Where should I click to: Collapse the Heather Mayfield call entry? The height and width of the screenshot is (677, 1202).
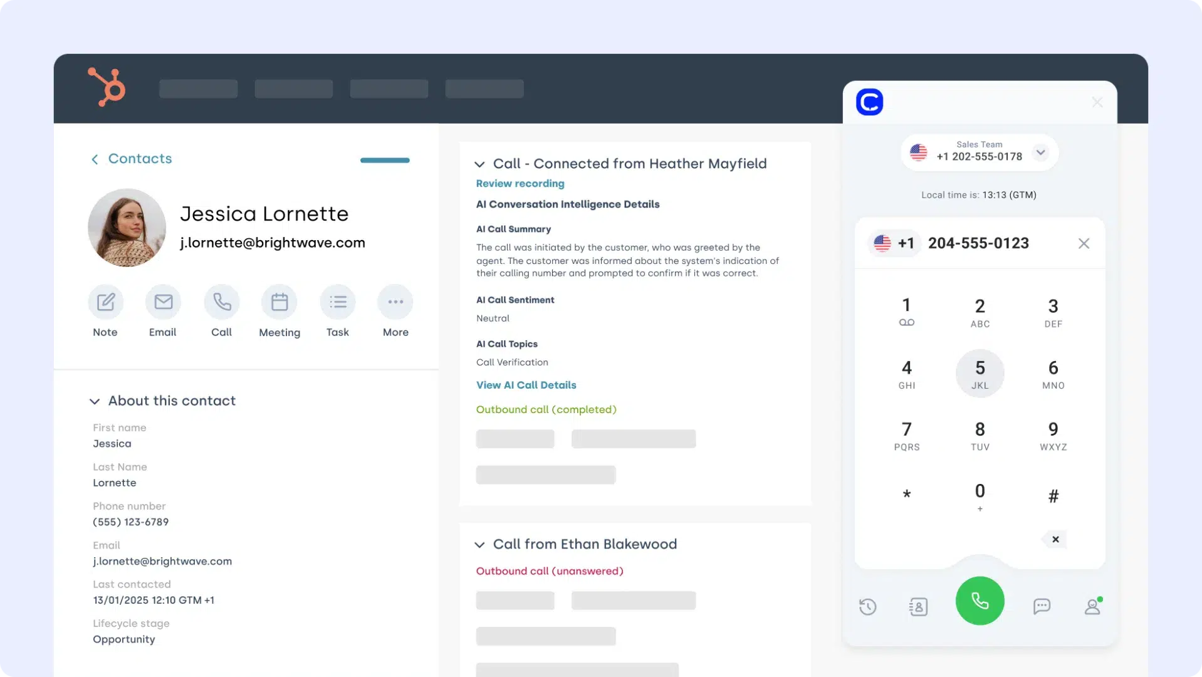click(x=479, y=164)
